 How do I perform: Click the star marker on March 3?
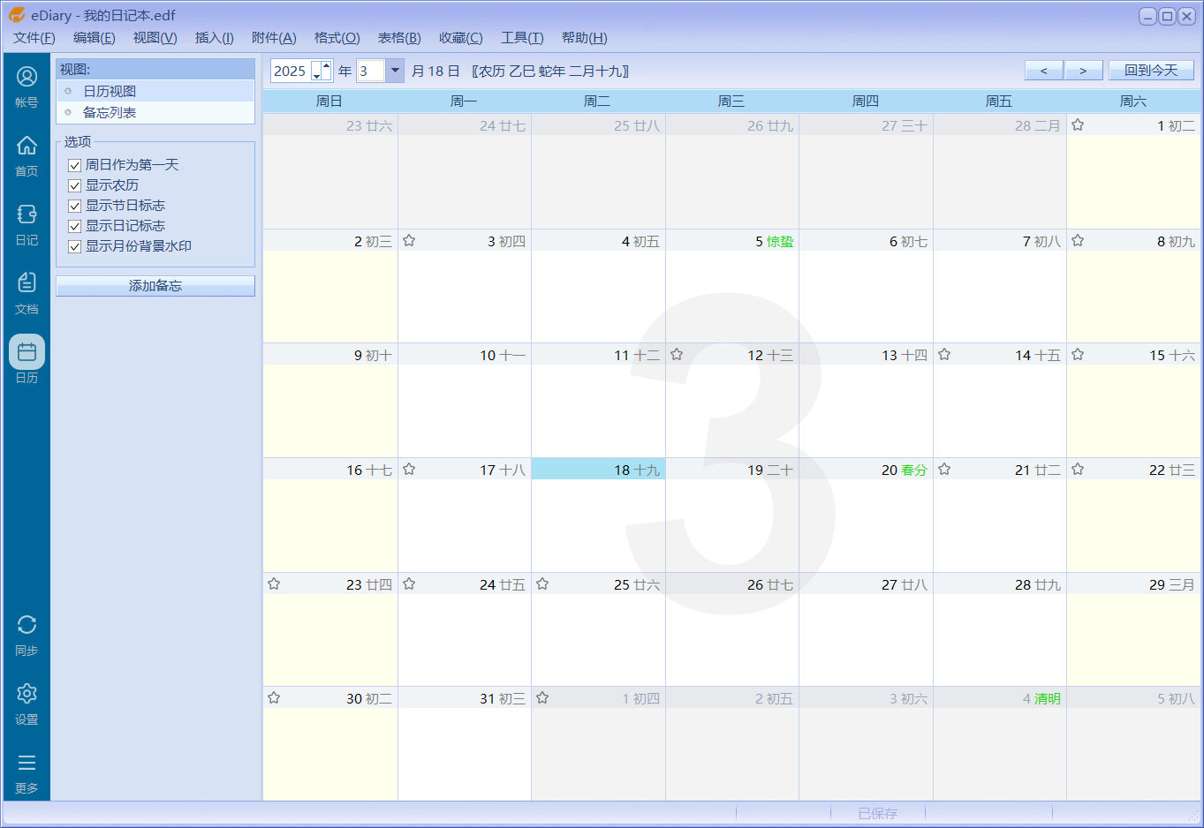click(x=409, y=241)
